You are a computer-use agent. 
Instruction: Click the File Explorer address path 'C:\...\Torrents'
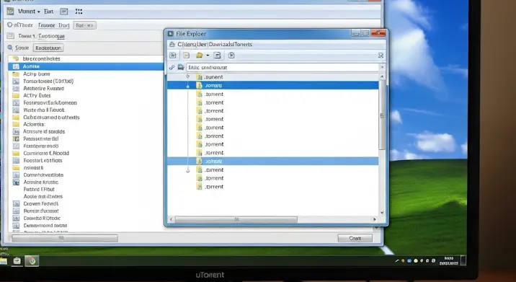(x=215, y=44)
